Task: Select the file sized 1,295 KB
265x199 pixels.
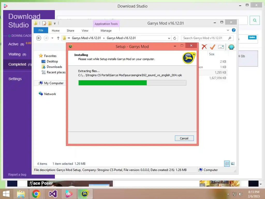Action: (220, 73)
